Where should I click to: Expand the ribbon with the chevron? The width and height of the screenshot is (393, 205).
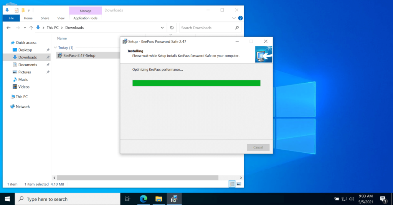click(x=234, y=18)
